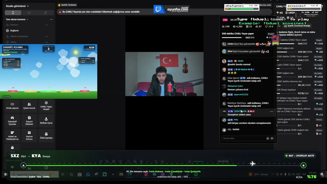Click the 12 K likes heart icon
The image size is (327, 184).
(x=266, y=27)
